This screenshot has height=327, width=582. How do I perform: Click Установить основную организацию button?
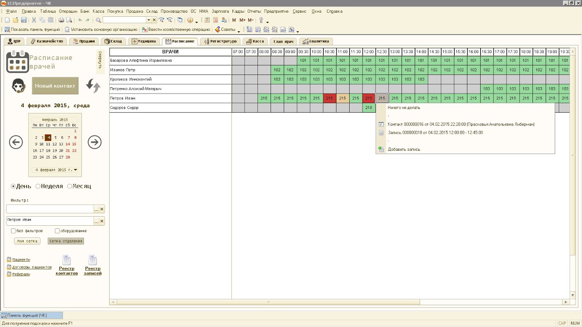coord(101,30)
